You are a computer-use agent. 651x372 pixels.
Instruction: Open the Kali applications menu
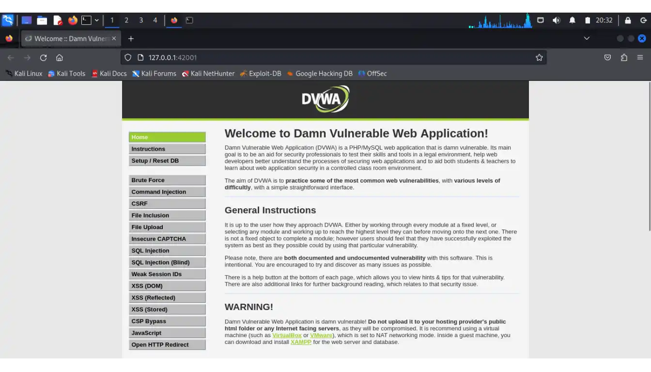8,20
